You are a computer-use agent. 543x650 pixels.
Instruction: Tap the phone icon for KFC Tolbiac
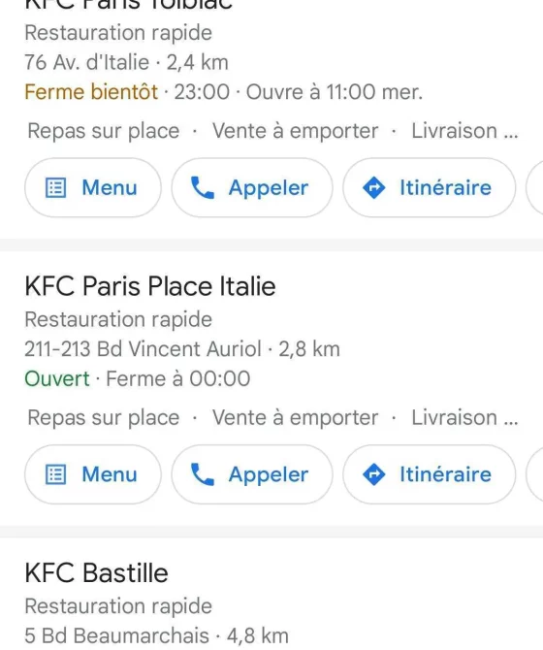(x=202, y=188)
